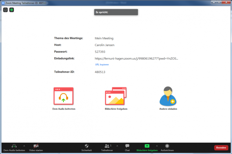Click the invitation link URL text
Image resolution: width=232 pixels, height=154 pixels.
click(136, 58)
